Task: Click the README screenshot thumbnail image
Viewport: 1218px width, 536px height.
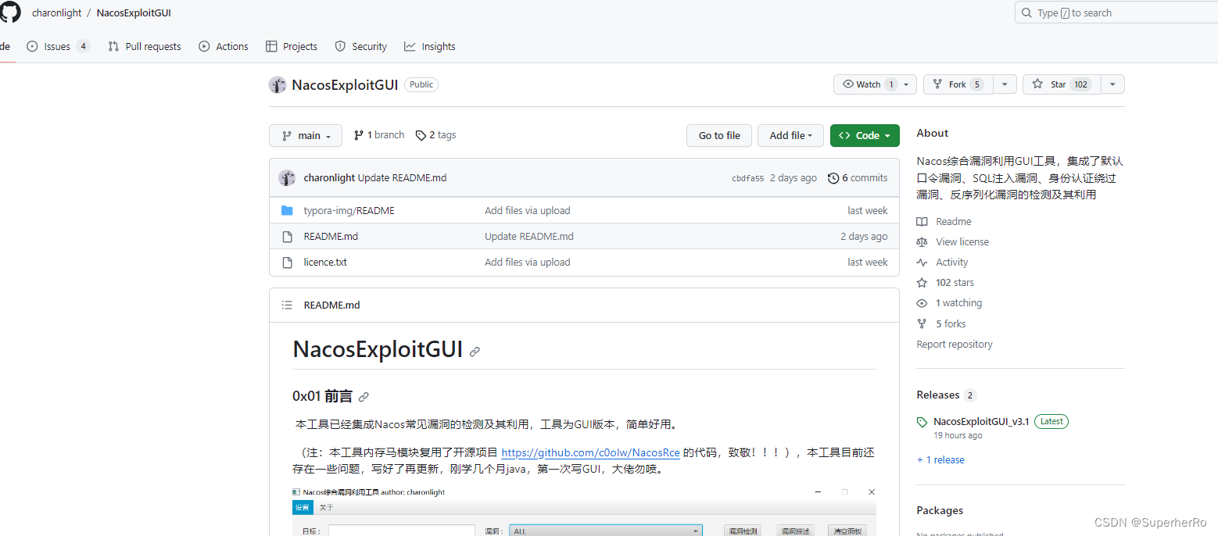Action: [x=584, y=511]
